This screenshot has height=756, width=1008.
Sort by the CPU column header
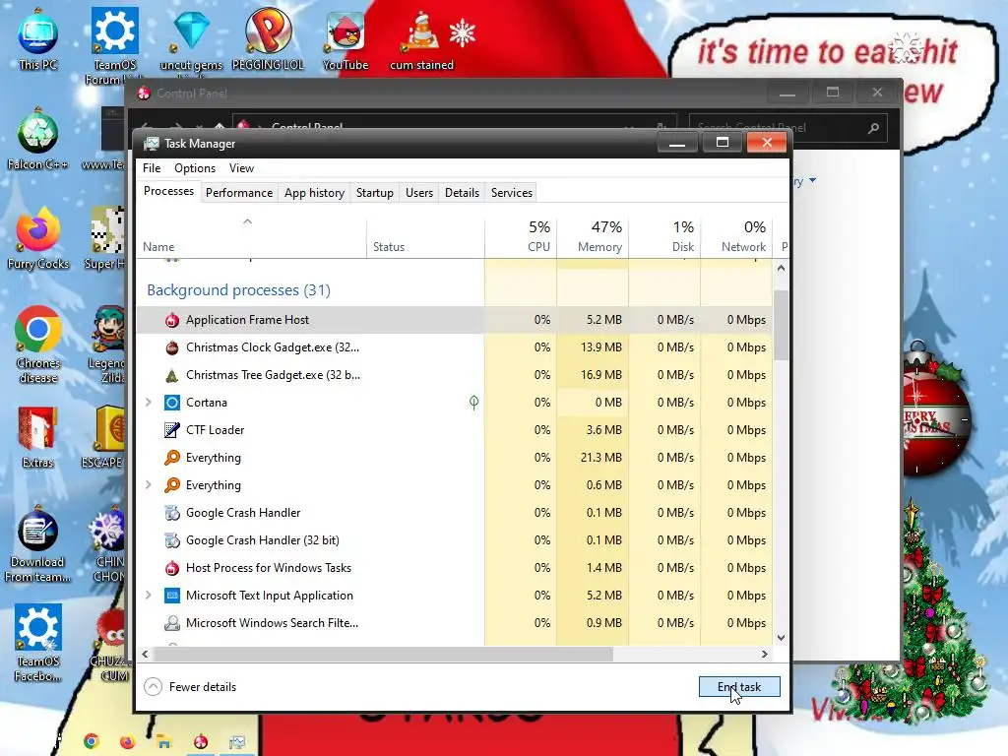[522, 236]
